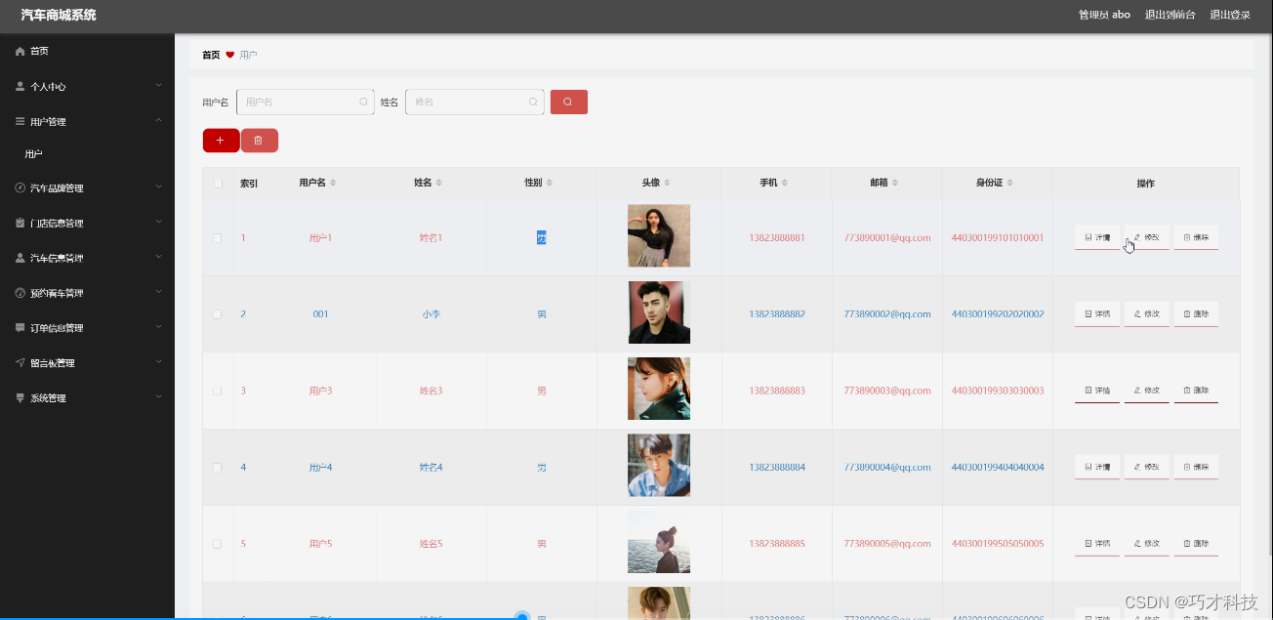Screen dimensions: 1273x620
Task: Tick the checkbox for row 用户5
Action: pos(218,544)
